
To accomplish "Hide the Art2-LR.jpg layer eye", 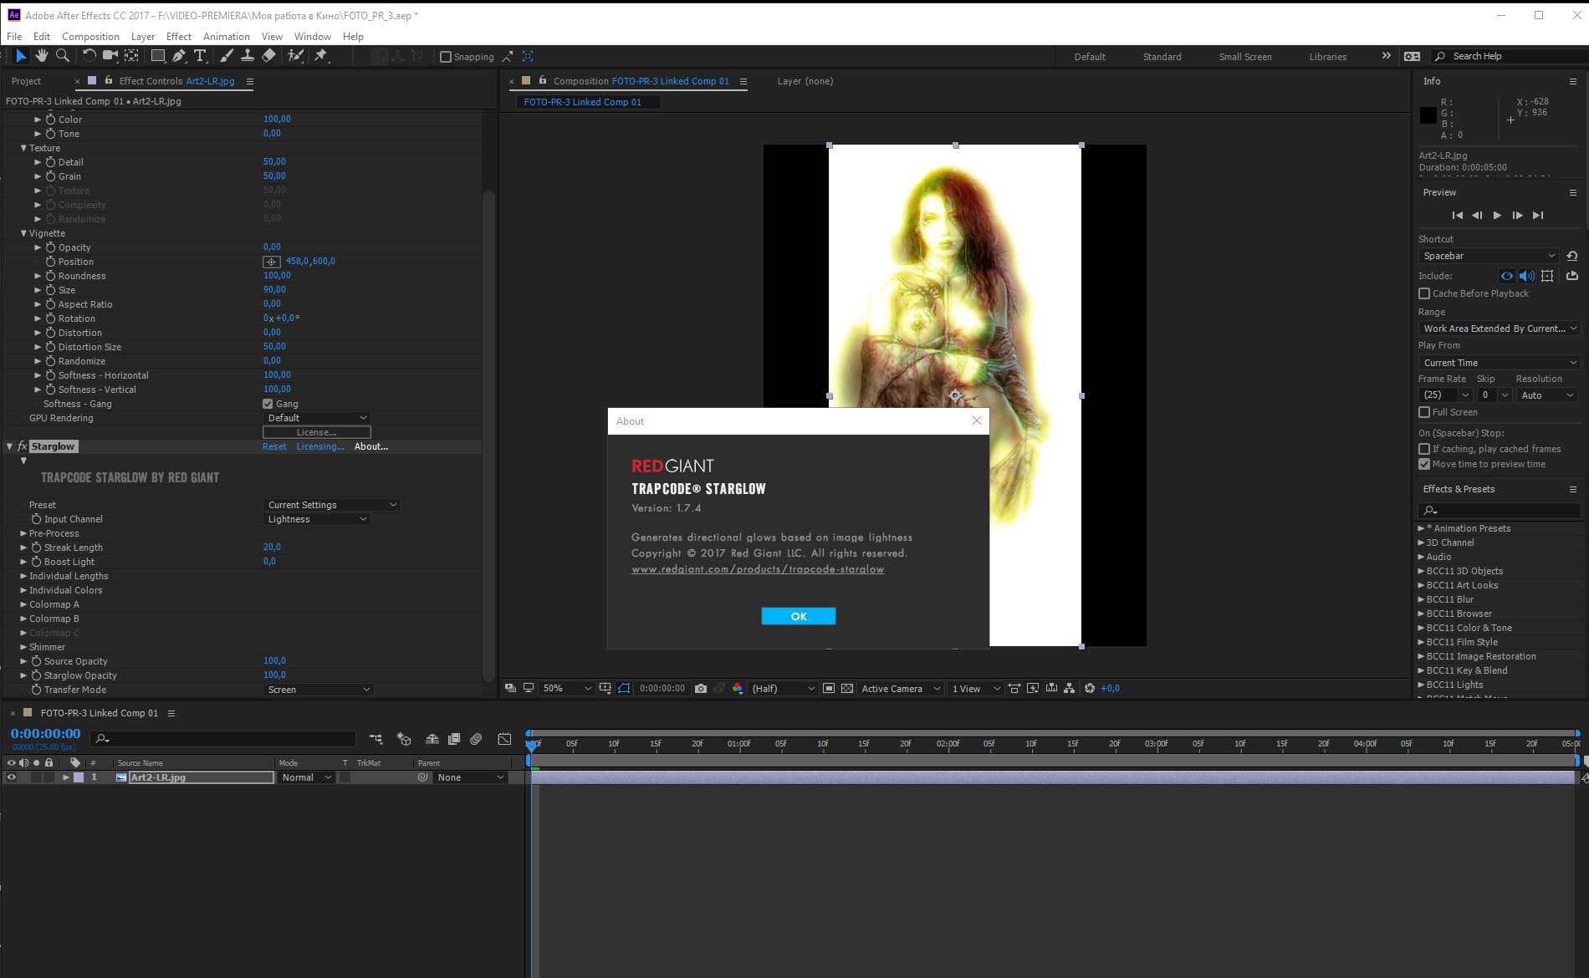I will pyautogui.click(x=11, y=777).
